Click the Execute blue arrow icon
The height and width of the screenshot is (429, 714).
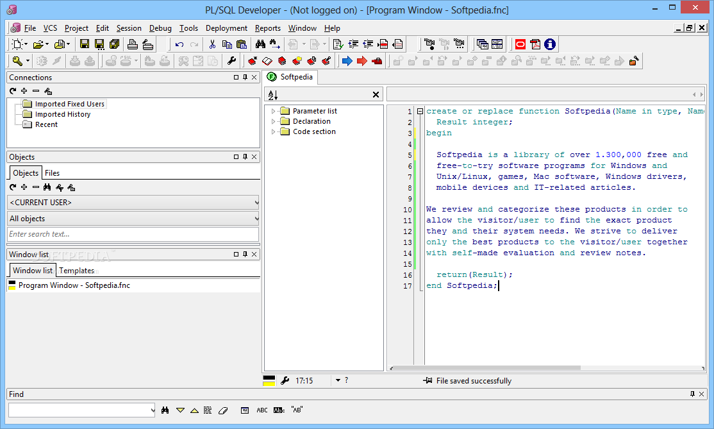pyautogui.click(x=346, y=61)
